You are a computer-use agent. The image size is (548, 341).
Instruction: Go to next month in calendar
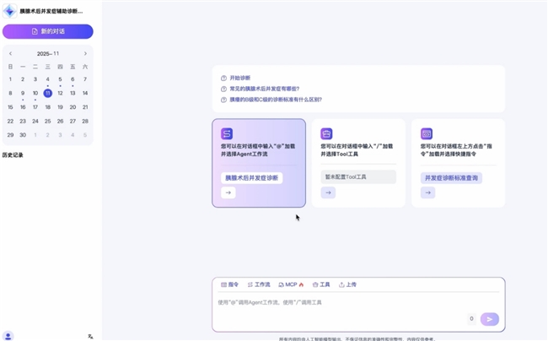(x=85, y=53)
